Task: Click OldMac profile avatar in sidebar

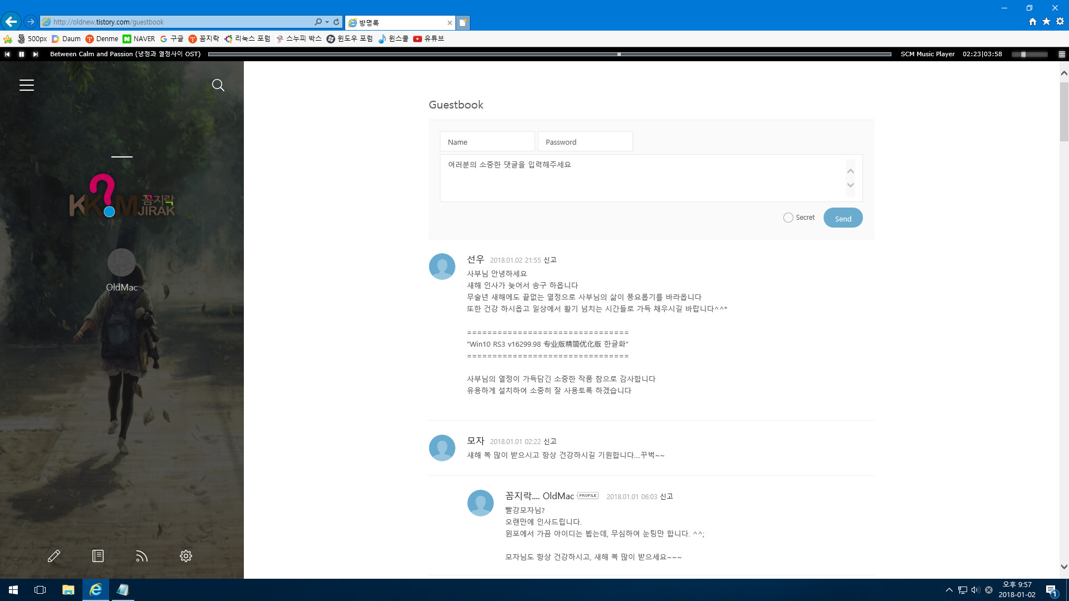Action: coord(121,262)
